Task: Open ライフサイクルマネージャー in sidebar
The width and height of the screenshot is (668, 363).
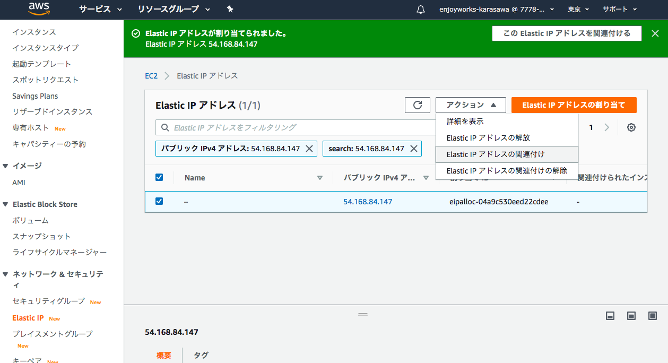Action: tap(59, 252)
